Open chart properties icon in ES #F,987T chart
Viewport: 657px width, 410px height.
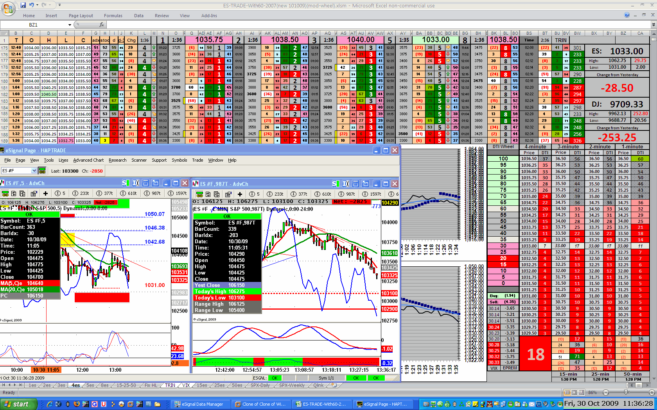(x=228, y=194)
